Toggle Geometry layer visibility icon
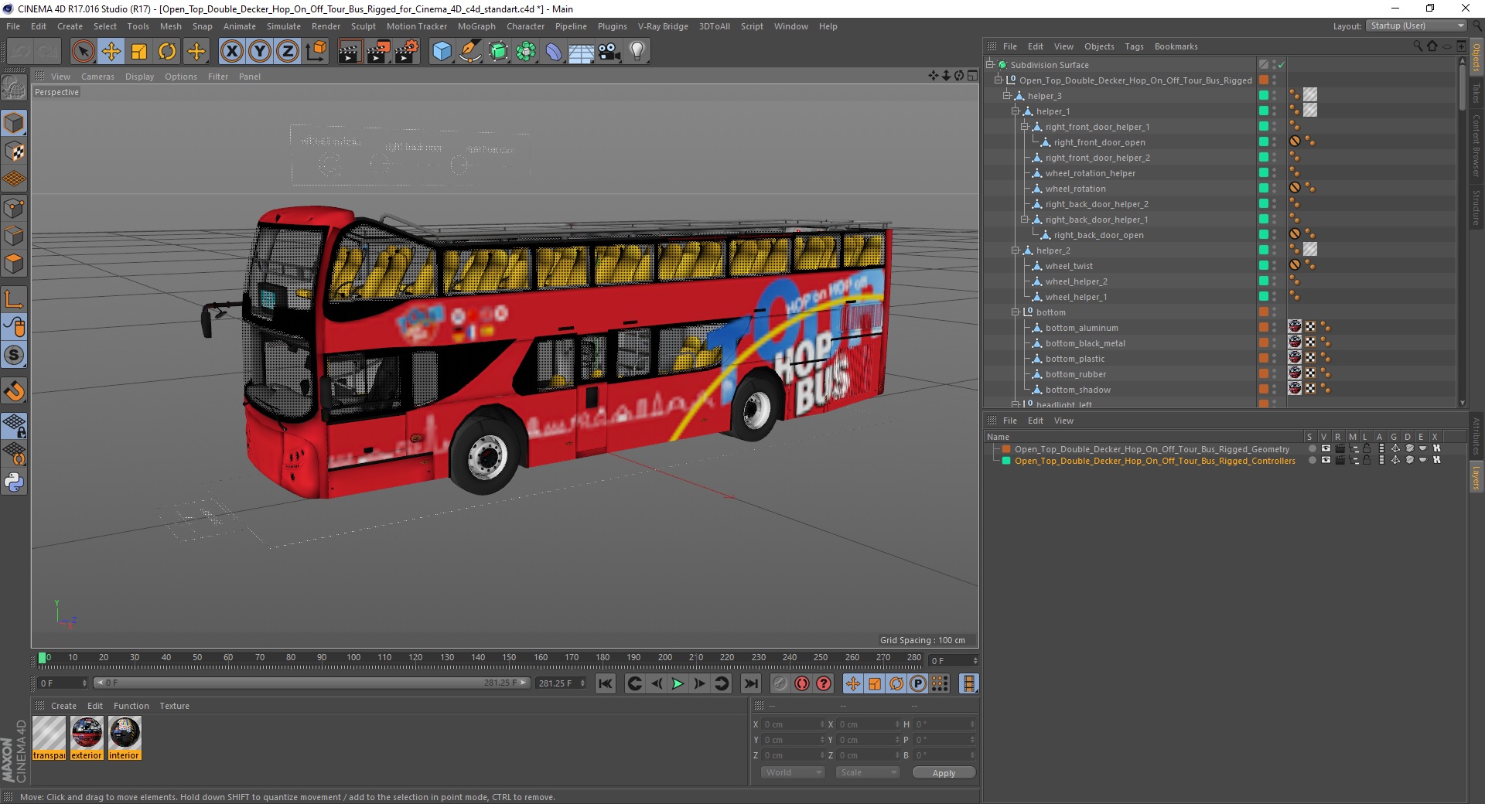 [1326, 449]
